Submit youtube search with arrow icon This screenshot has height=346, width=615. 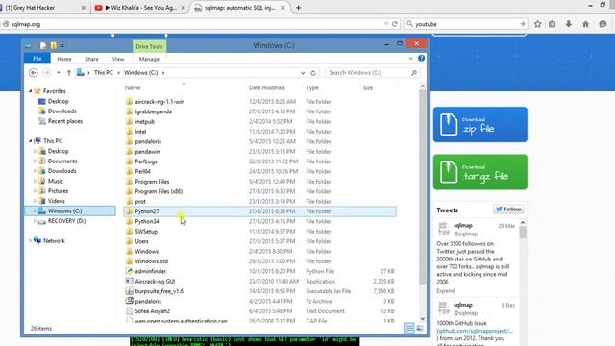coord(522,24)
